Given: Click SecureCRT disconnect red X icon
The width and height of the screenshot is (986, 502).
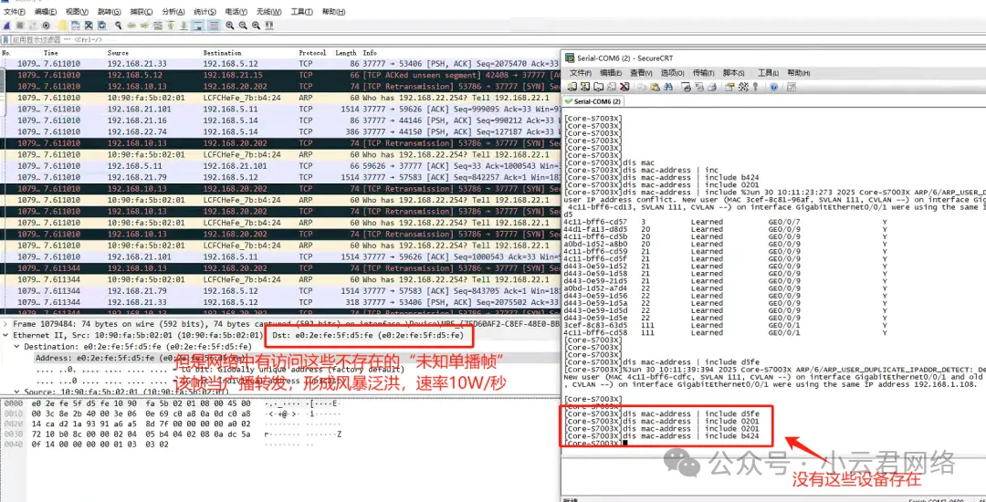Looking at the screenshot, I should [624, 87].
